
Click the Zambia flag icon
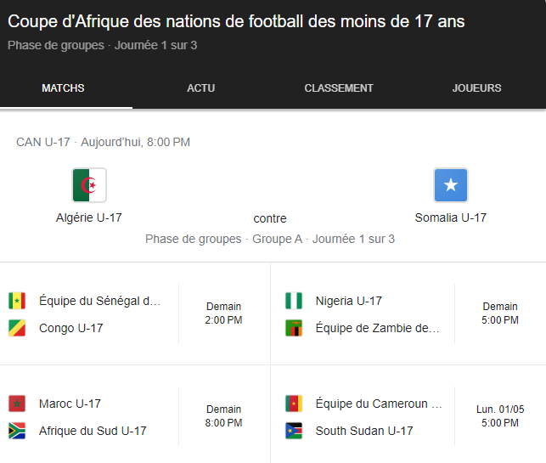(x=294, y=328)
